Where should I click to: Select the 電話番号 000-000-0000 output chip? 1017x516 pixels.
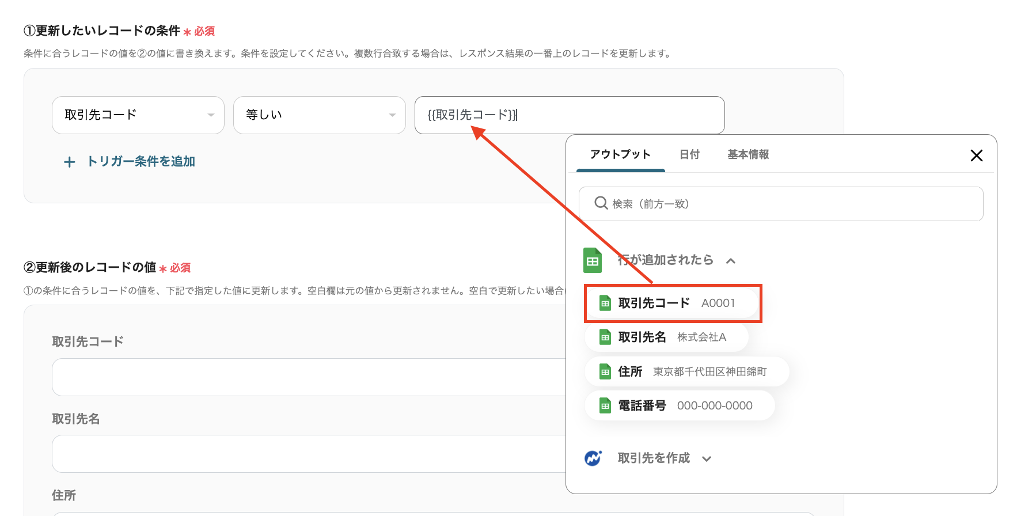tap(680, 405)
